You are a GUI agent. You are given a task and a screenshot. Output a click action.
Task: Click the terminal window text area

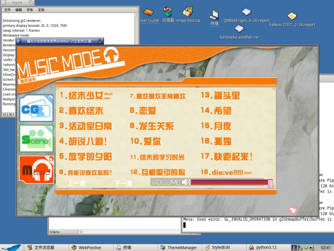tap(258, 225)
